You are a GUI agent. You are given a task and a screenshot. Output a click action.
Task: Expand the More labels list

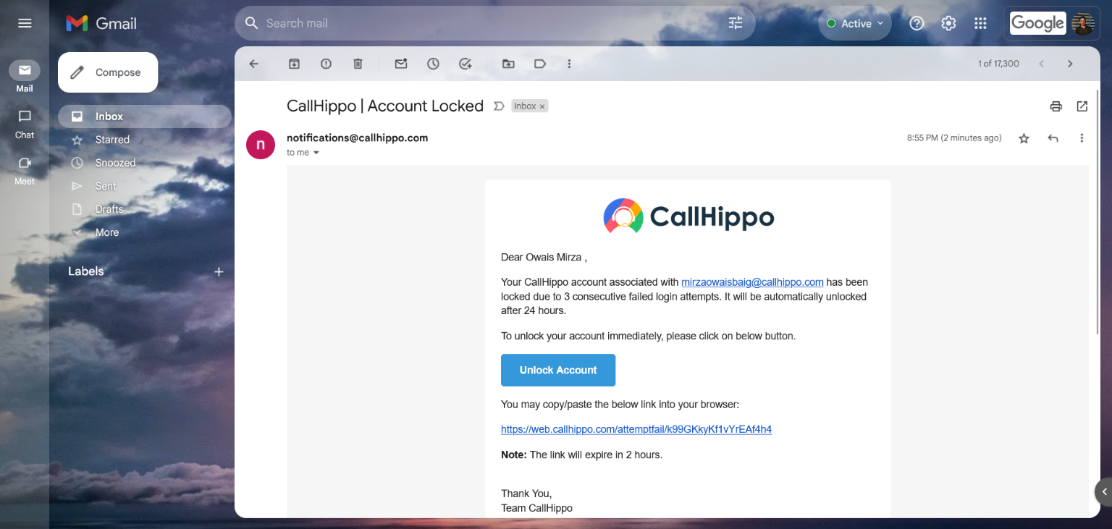coord(107,232)
